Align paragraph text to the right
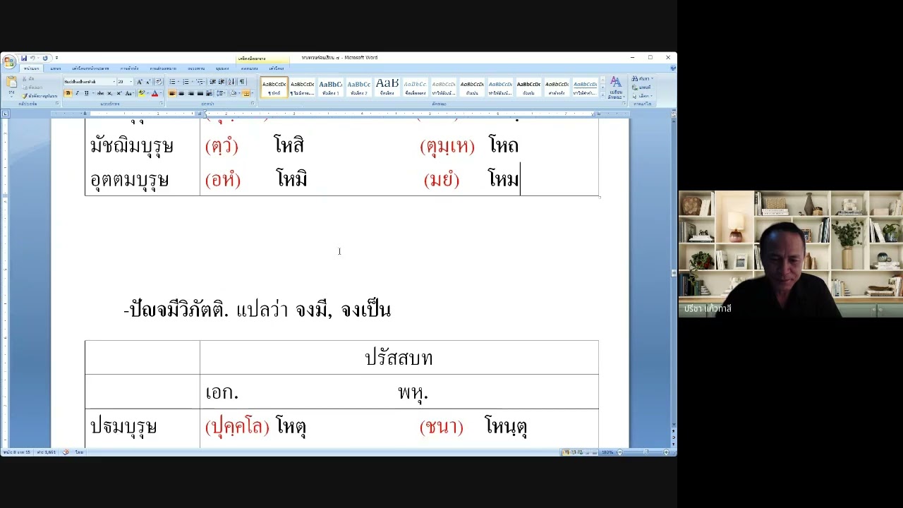 tap(191, 93)
